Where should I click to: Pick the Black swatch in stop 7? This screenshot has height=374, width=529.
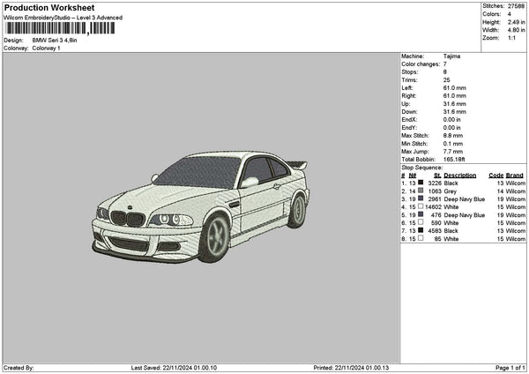421,230
